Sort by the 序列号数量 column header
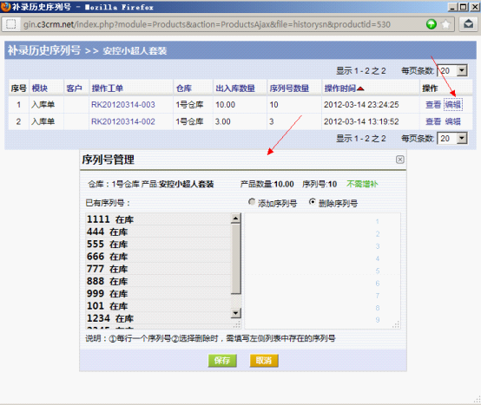 [x=289, y=88]
